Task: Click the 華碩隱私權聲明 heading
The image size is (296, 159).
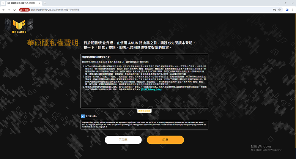Action: [53, 43]
